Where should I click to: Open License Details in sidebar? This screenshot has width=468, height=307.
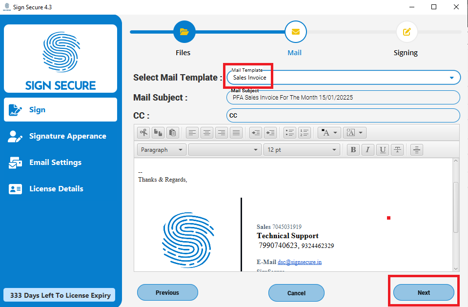61,189
